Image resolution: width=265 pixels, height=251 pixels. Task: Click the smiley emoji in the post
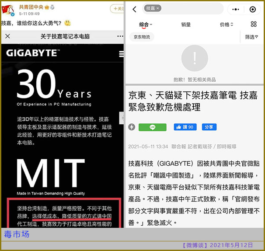point(67,23)
